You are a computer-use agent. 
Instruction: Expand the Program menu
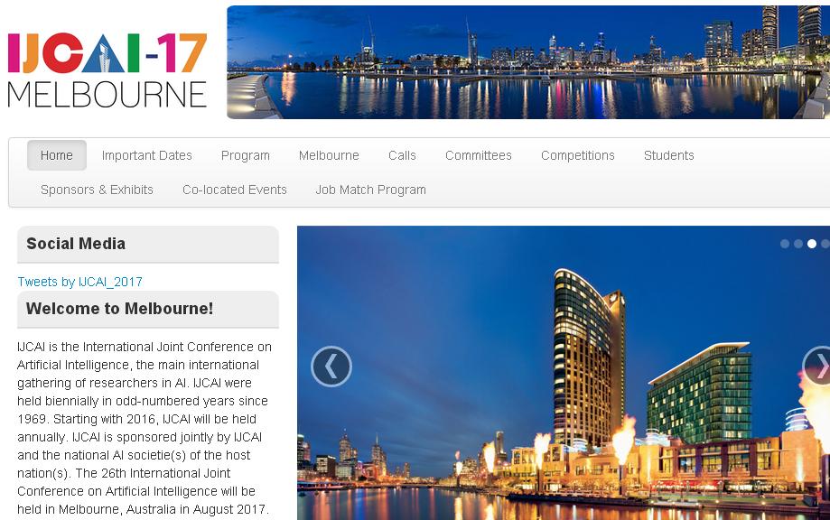click(x=246, y=155)
